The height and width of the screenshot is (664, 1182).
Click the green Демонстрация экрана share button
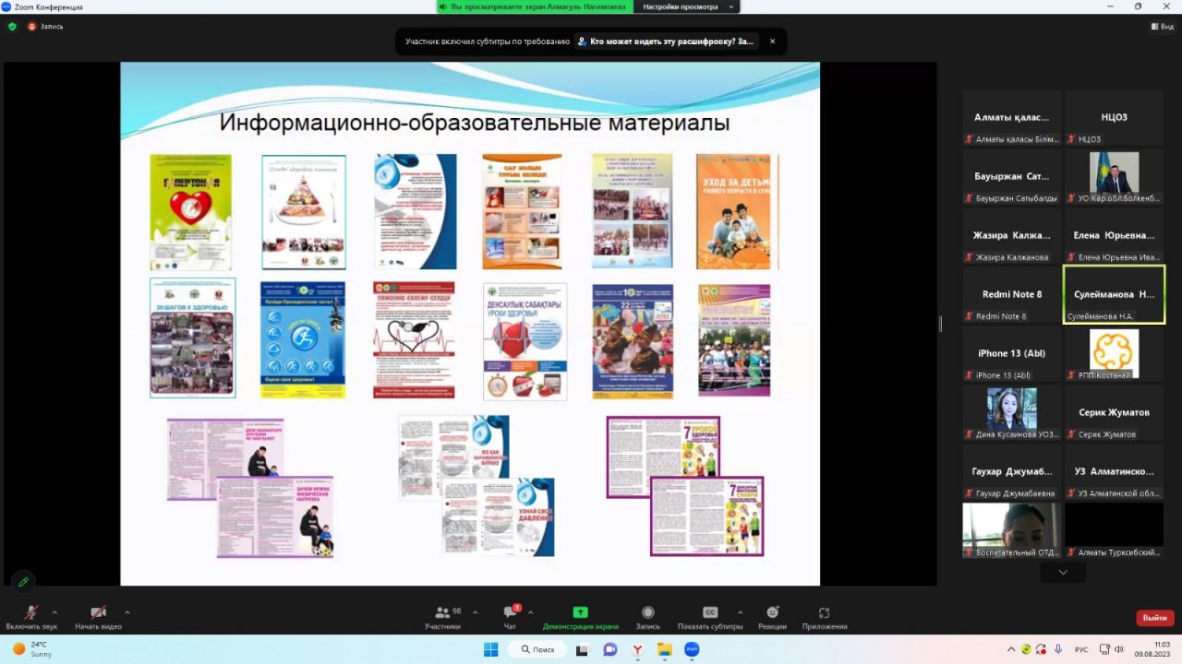click(580, 616)
